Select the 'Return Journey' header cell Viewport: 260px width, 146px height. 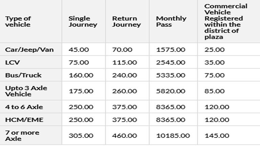(x=127, y=22)
